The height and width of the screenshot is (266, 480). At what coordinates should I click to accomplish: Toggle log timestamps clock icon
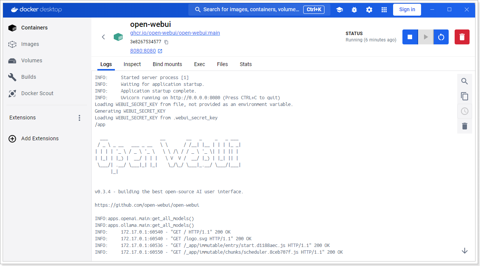465,111
